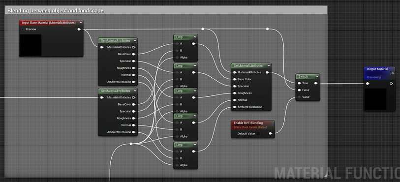Click SetMaterialAttributes MaterialAttributes input pin

coord(235,72)
